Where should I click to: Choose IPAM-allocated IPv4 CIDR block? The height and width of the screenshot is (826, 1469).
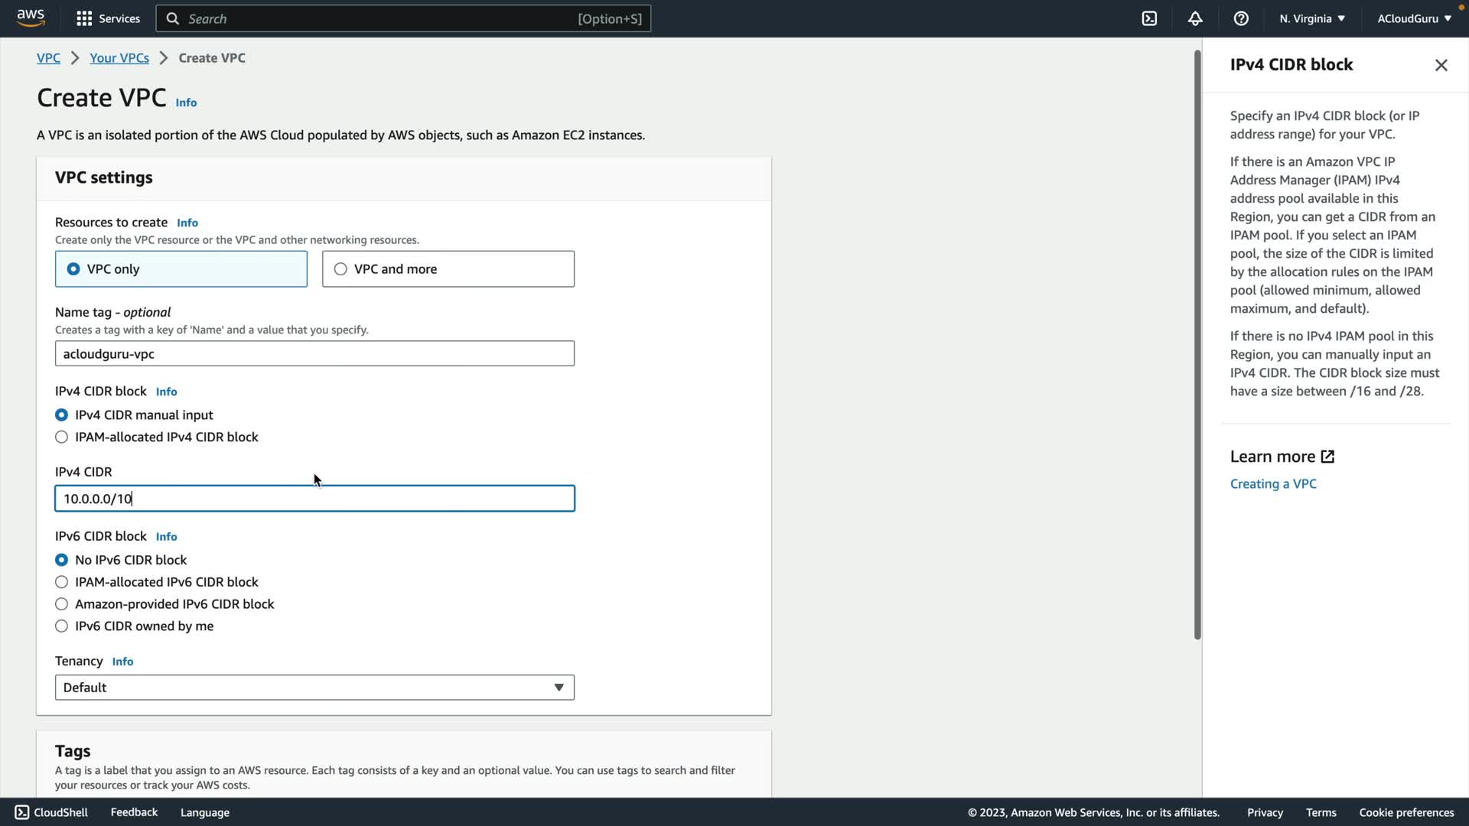[62, 437]
